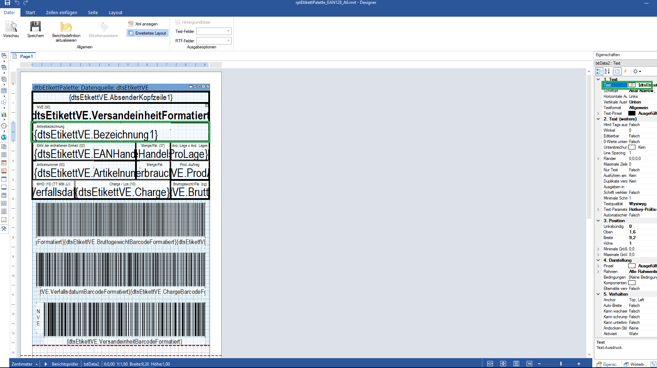Screen dimensions: 657x368
Task: Select the chart tool in left toolbox
Action: click(4, 114)
